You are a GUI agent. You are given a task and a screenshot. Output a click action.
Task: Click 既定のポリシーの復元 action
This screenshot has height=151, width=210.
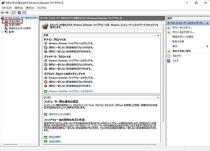click(x=183, y=37)
